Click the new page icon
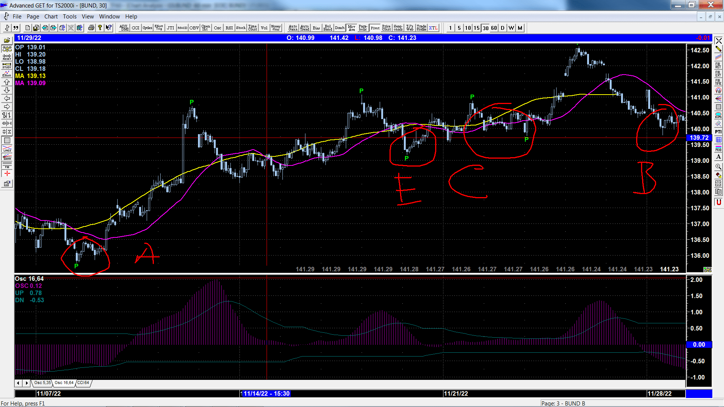724x407 pixels. 28,28
